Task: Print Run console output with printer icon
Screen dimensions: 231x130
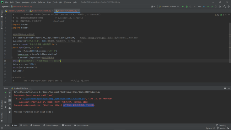Action: point(10,108)
